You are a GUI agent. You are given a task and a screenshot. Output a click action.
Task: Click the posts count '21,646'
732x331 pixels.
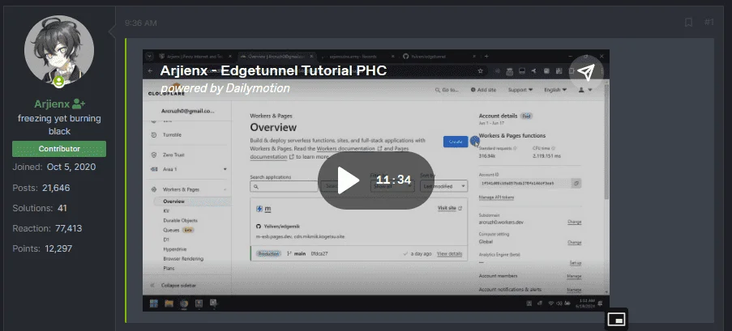56,188
